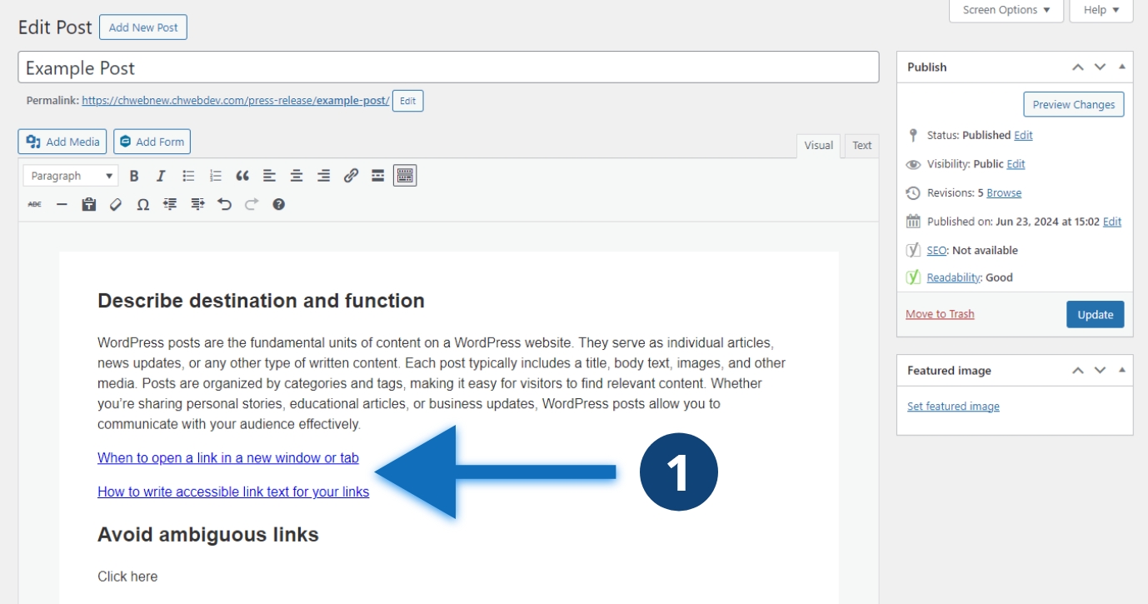The width and height of the screenshot is (1148, 604).
Task: Select the Visual editor tab
Action: pos(818,145)
